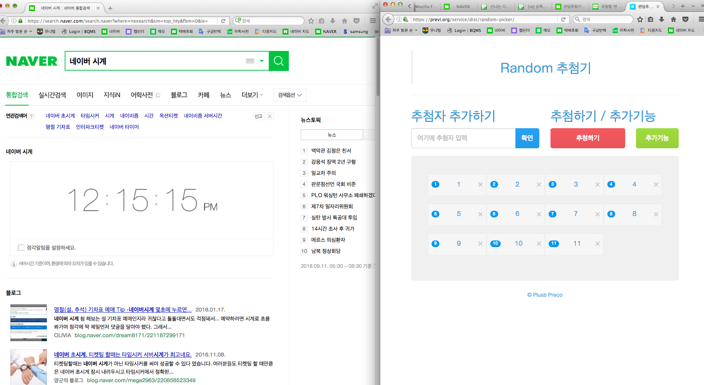Close the 네이버 시계 browser tab

[x=98, y=8]
